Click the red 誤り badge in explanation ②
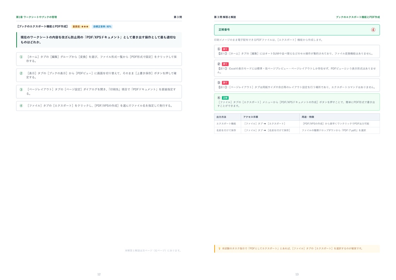The image size is (396, 280). click(x=225, y=64)
